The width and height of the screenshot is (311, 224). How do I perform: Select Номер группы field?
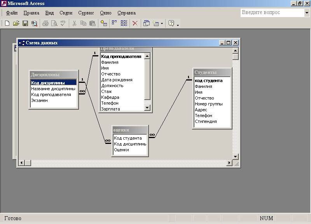[x=212, y=104]
